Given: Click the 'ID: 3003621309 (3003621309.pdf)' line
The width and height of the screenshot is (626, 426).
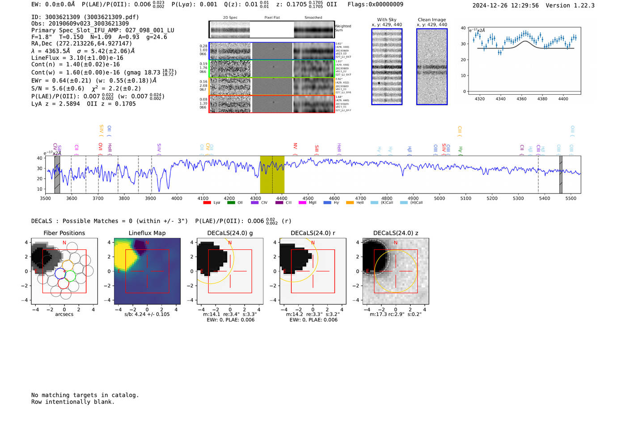Looking at the screenshot, I should coord(85,17).
